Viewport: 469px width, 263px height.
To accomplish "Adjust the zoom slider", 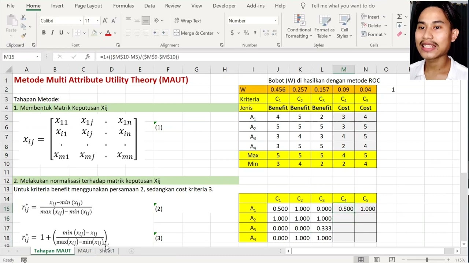I will coord(426,260).
